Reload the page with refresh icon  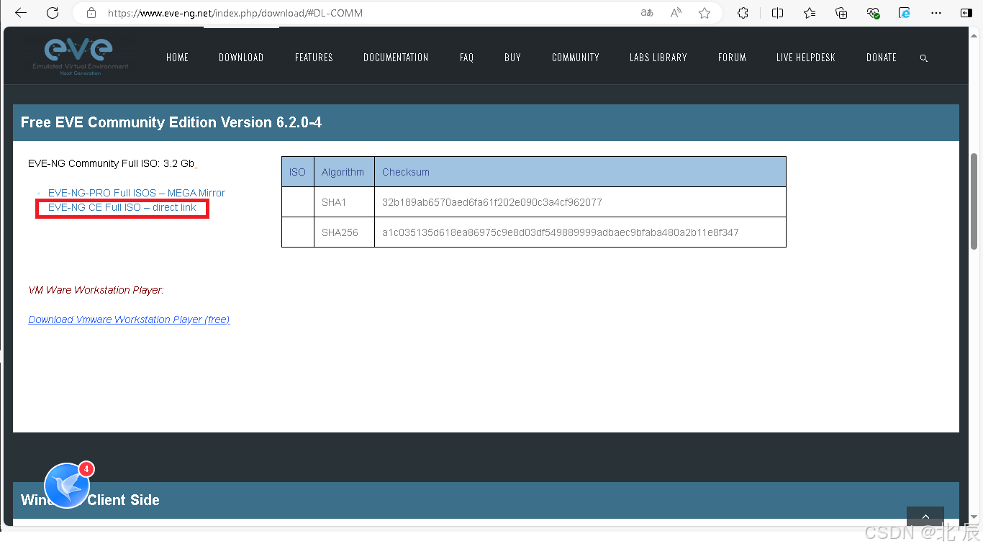[x=53, y=13]
